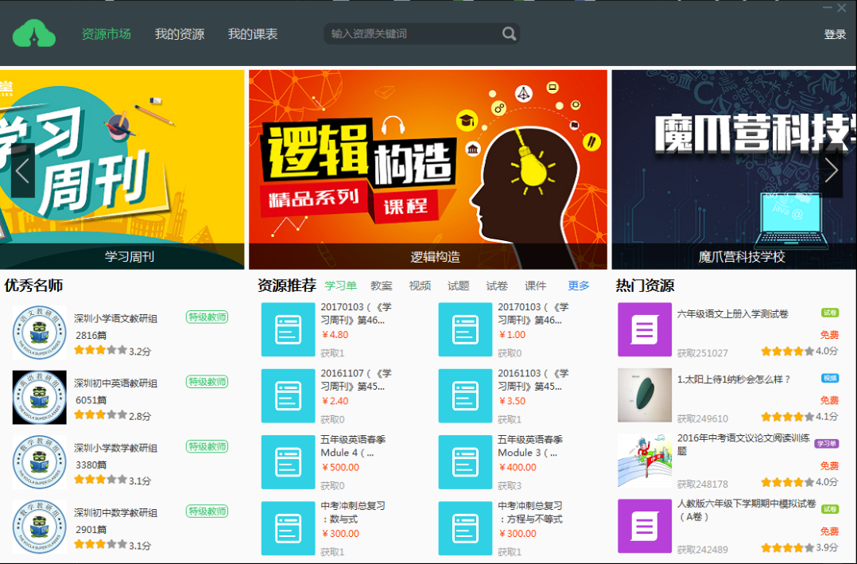857x564 pixels.
Task: Click document icon for 中考冲刺总复习 数与式
Action: click(x=288, y=527)
